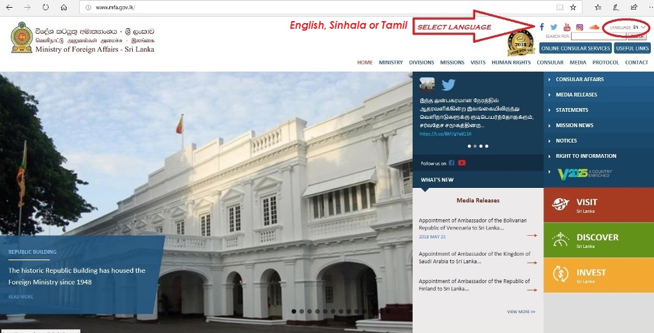The height and width of the screenshot is (333, 654).
Task: Click the Instagram icon in the header
Action: (x=580, y=27)
